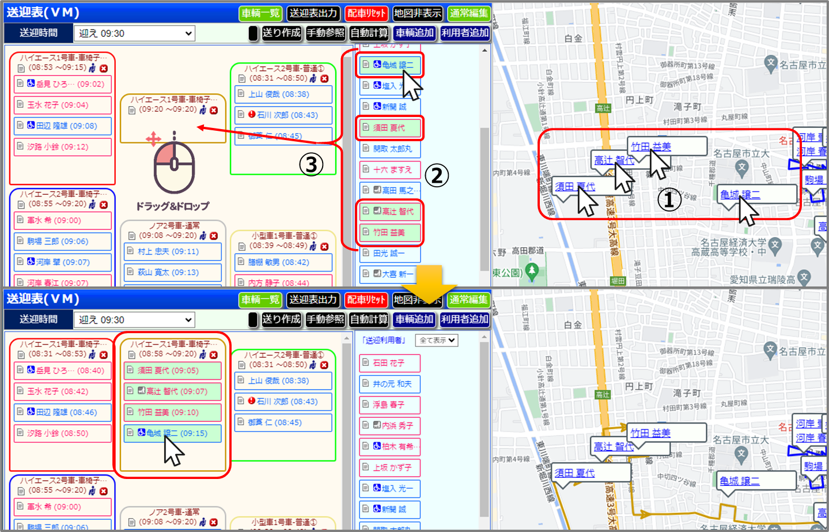This screenshot has height=532, width=829.
Task: Click 送迎表出力 in the upper header
Action: (313, 13)
